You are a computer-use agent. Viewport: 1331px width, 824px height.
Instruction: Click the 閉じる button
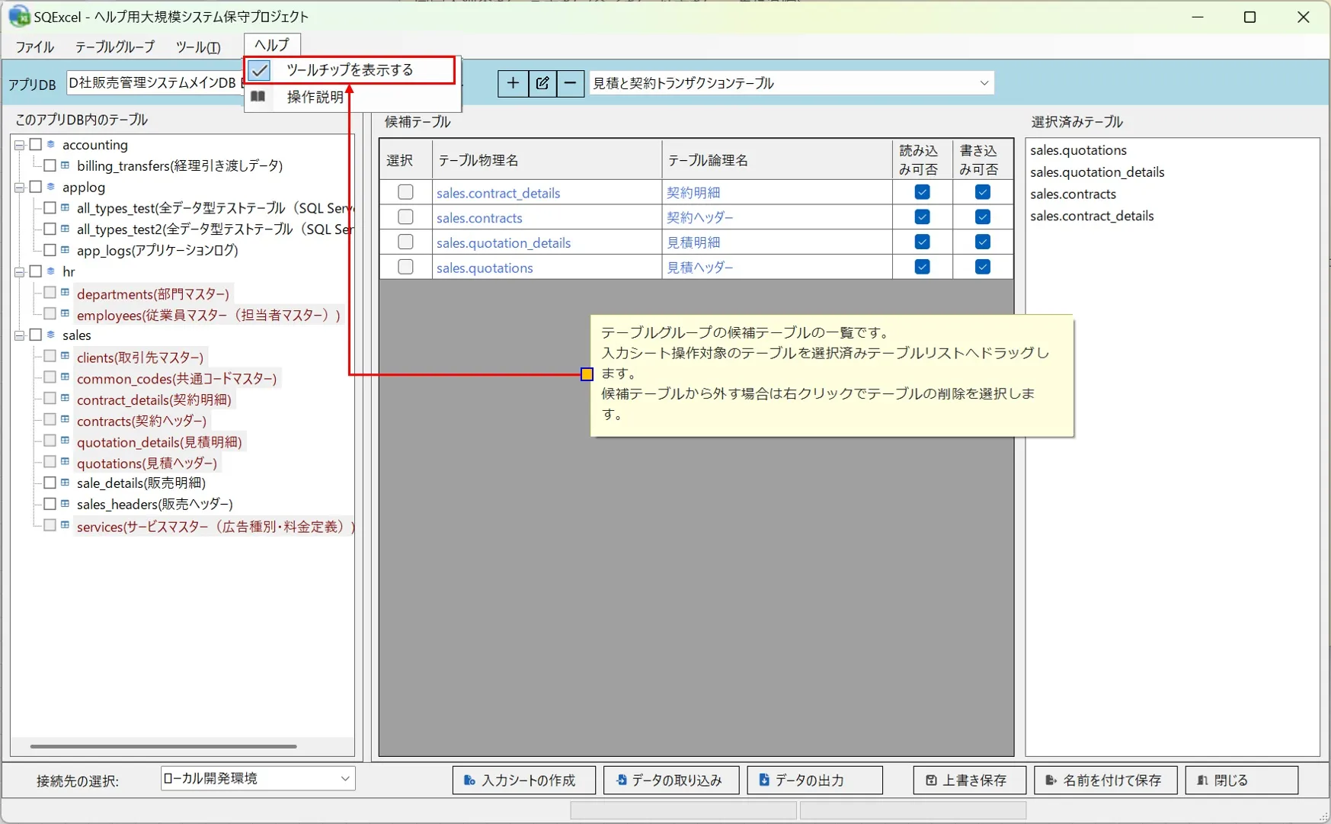(x=1241, y=780)
